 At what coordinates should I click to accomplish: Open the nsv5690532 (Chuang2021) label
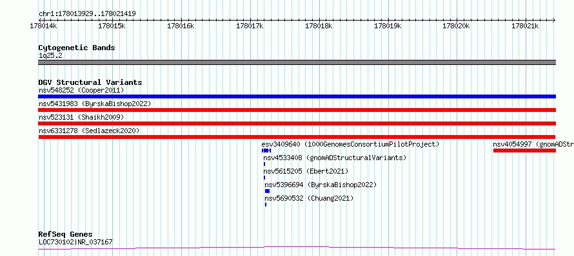pos(309,198)
